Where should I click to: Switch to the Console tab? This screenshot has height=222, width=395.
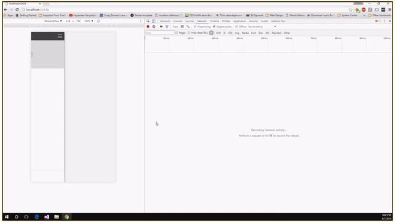pos(178,21)
